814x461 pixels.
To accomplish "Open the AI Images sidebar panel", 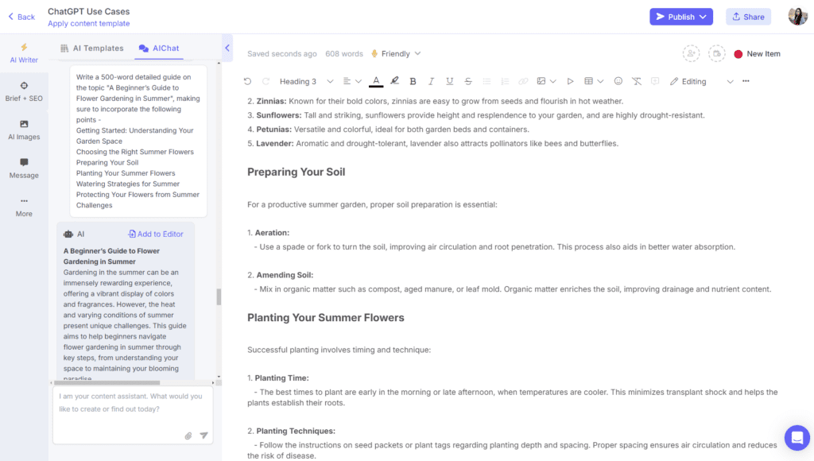I will [x=24, y=130].
